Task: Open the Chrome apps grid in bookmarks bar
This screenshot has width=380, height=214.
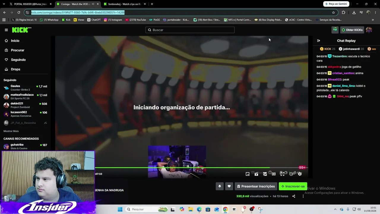Action: pos(4,20)
